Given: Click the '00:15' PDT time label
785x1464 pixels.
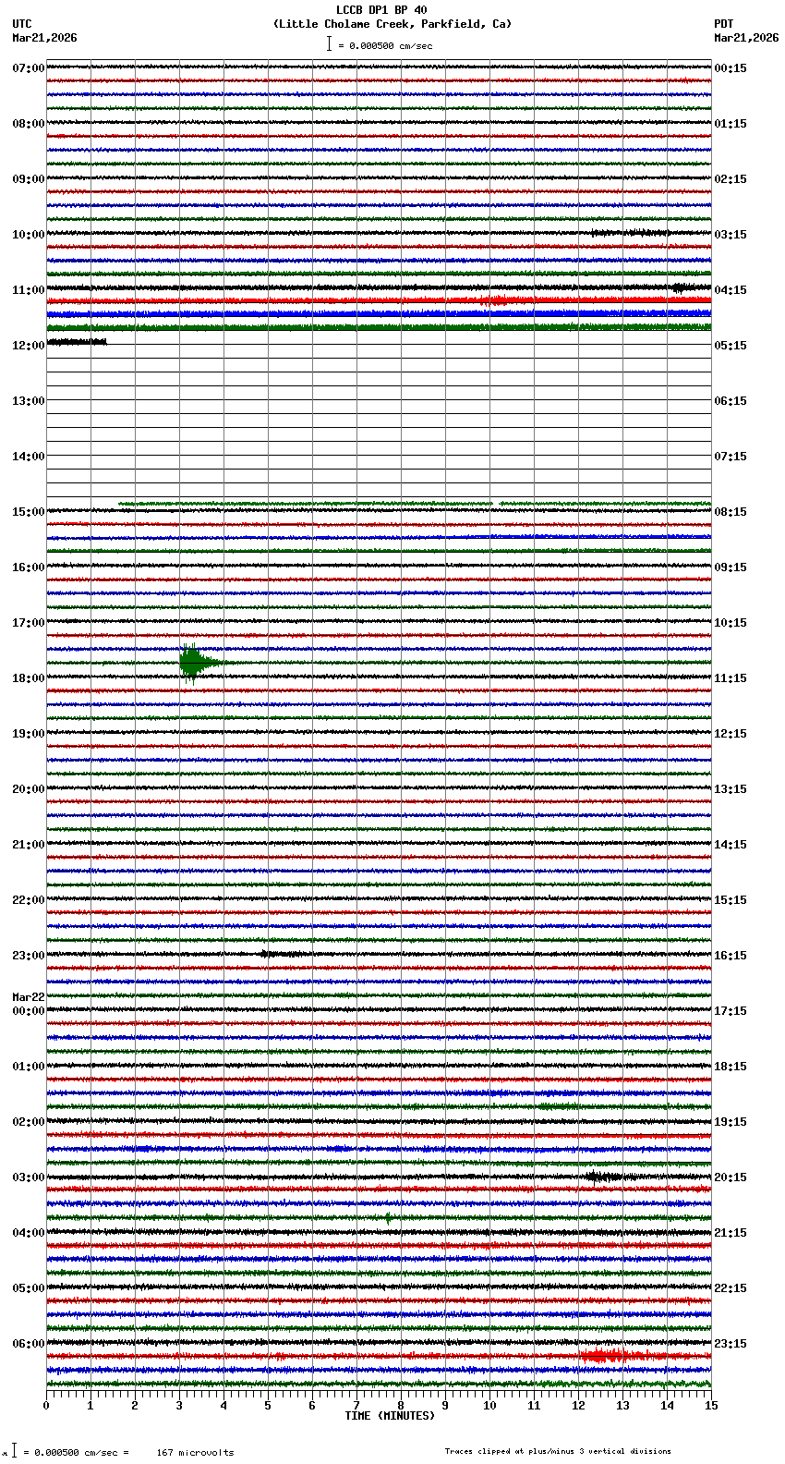Looking at the screenshot, I should [731, 68].
